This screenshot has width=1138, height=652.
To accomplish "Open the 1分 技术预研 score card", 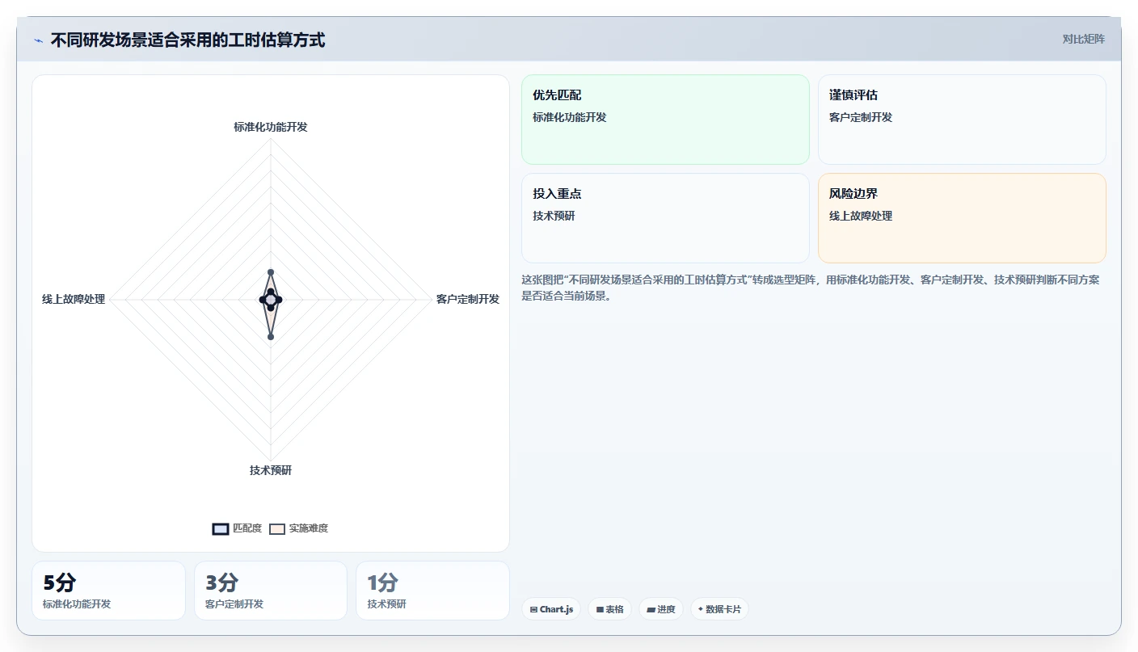I will (432, 591).
